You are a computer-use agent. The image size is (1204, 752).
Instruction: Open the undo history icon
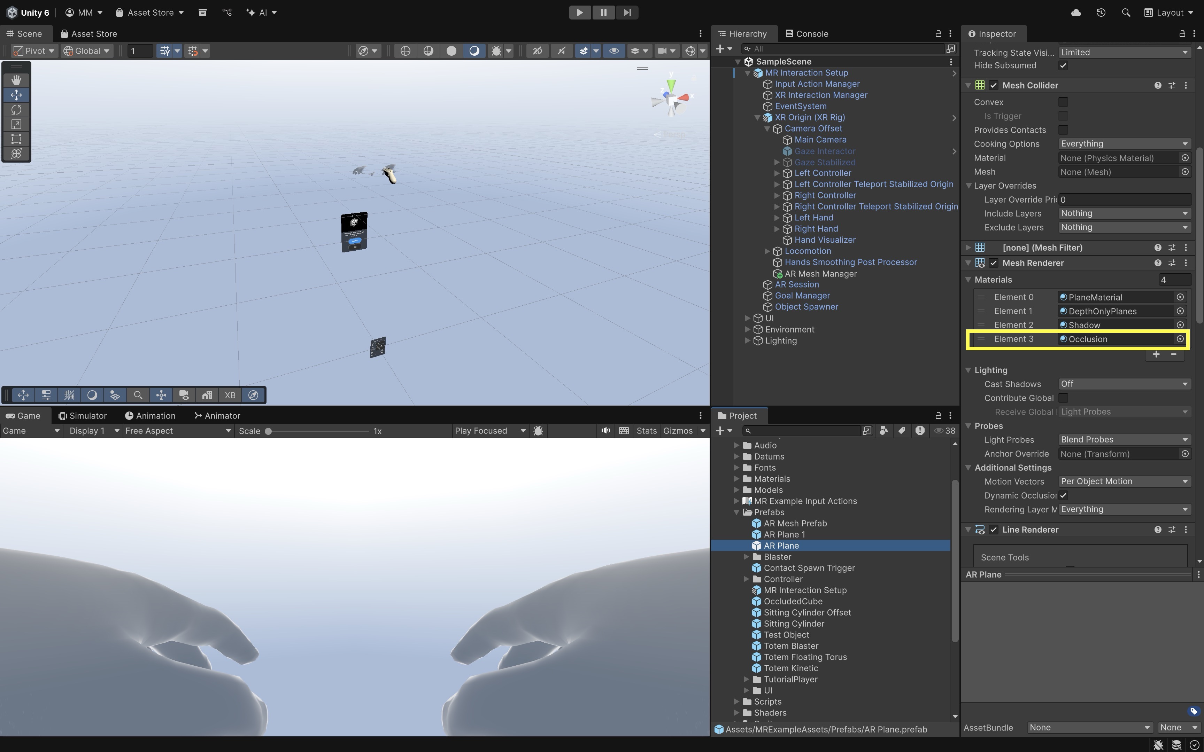click(1101, 13)
